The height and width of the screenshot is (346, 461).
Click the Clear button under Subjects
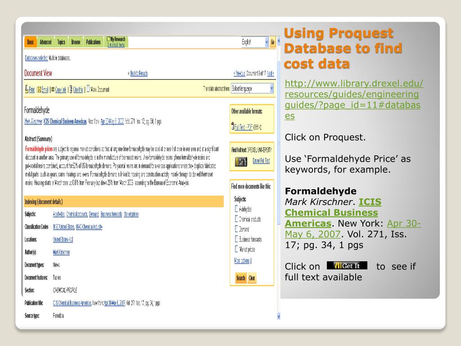click(252, 278)
